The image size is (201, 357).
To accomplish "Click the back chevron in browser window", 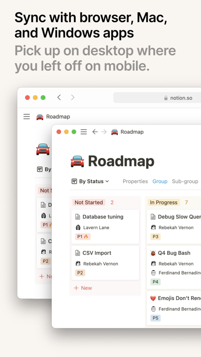I will coord(59,97).
